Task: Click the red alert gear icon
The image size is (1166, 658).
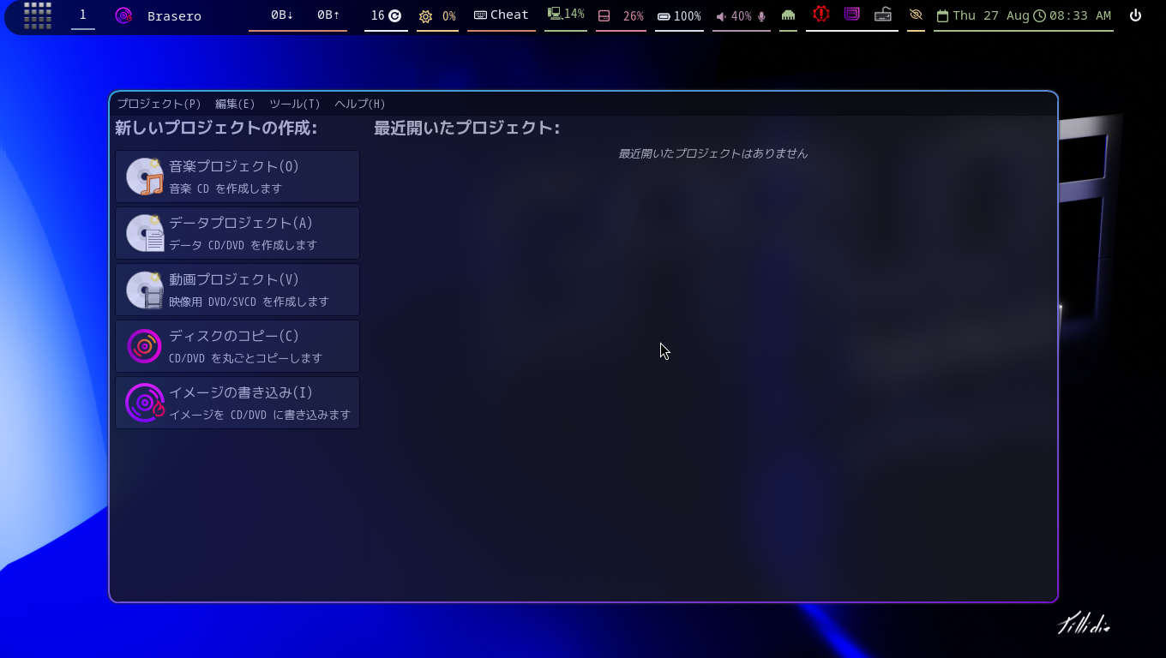Action: coord(820,15)
